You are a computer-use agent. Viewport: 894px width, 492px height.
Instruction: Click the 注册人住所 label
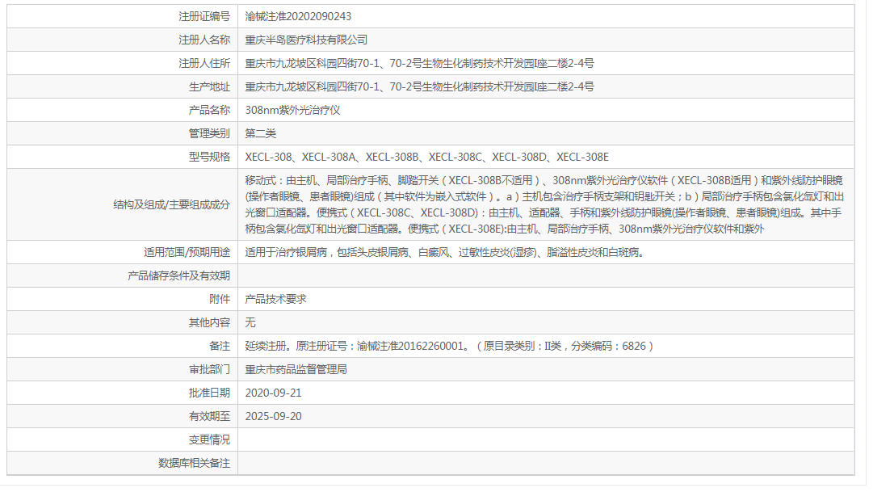(204, 63)
